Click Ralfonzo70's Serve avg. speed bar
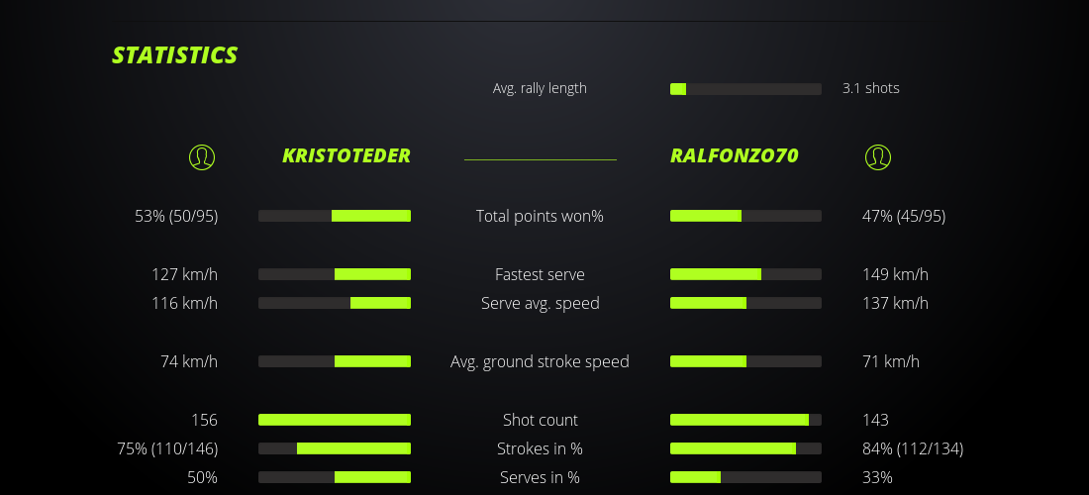 click(745, 303)
